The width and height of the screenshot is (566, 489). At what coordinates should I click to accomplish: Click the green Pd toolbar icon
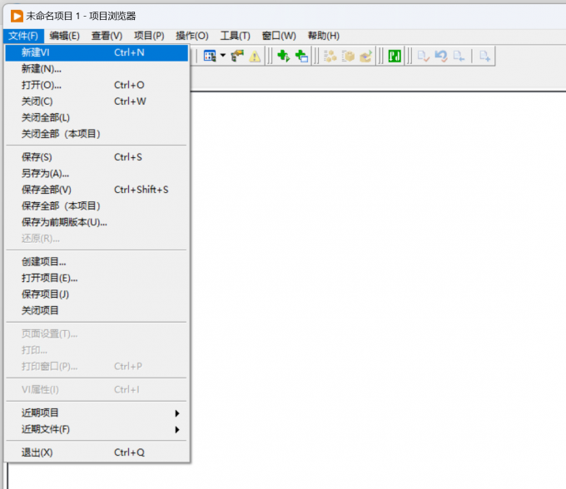(395, 56)
